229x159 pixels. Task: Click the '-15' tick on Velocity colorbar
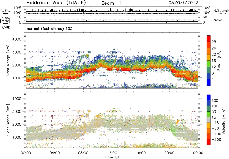click(215, 123)
